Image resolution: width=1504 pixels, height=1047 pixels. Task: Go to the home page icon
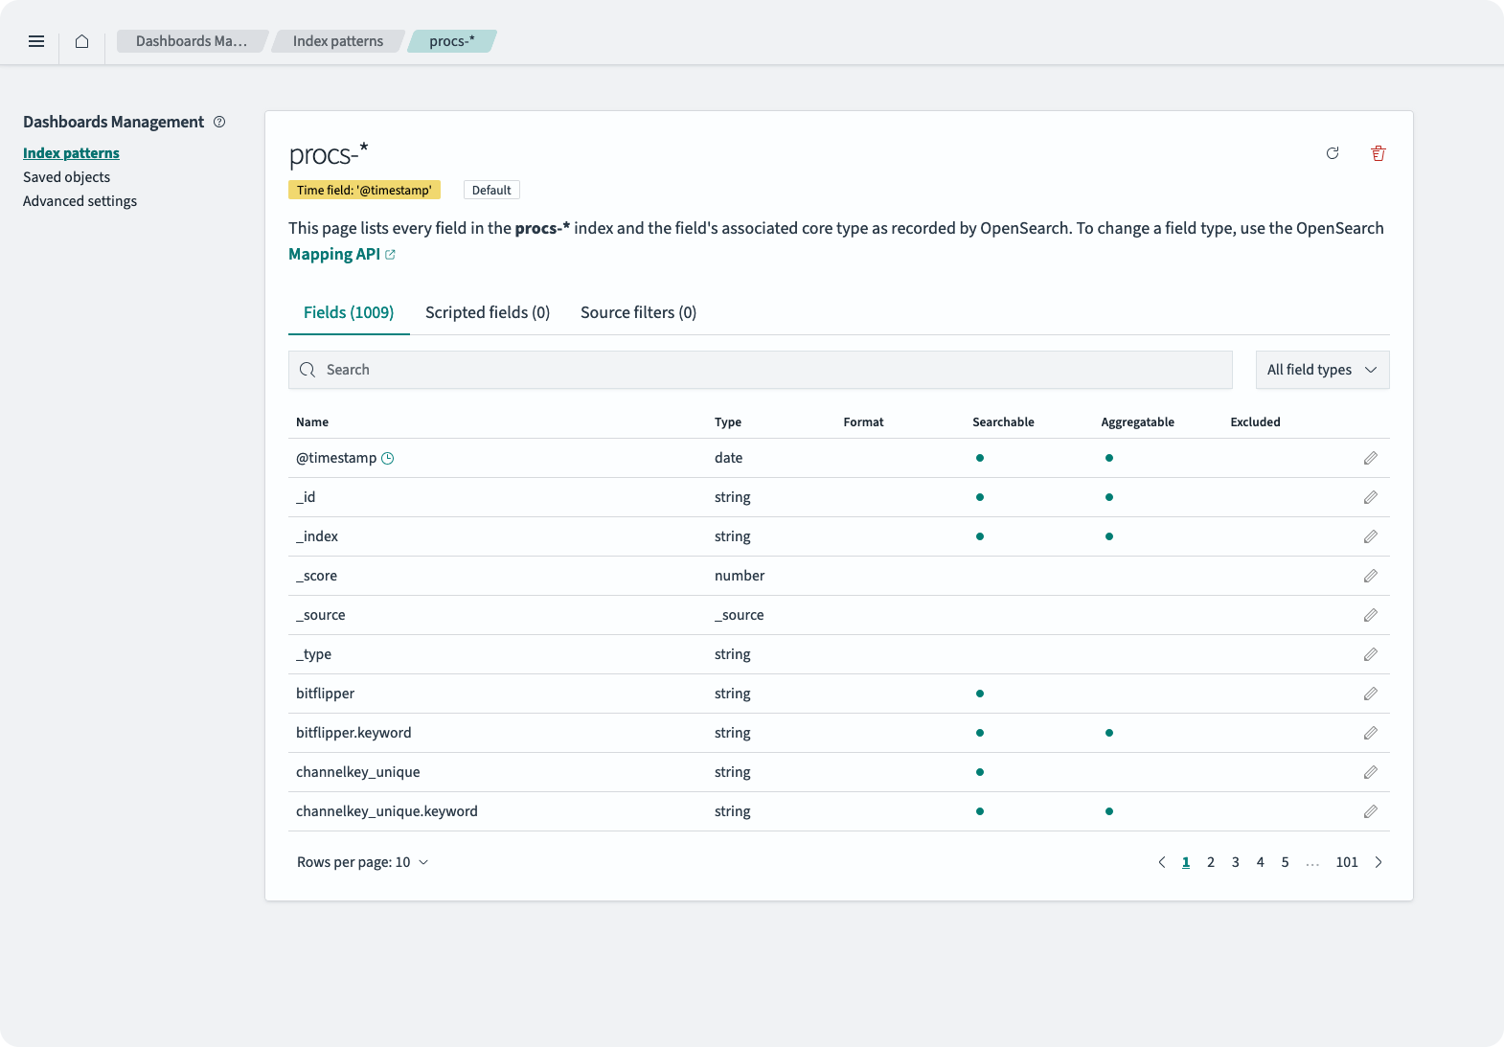tap(82, 41)
